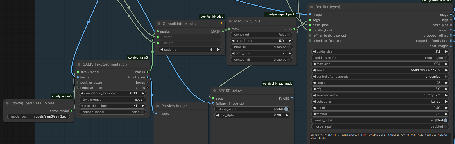Open the control after generate dropdown
Viewport: 455px width, 144px height.
click(x=380, y=76)
